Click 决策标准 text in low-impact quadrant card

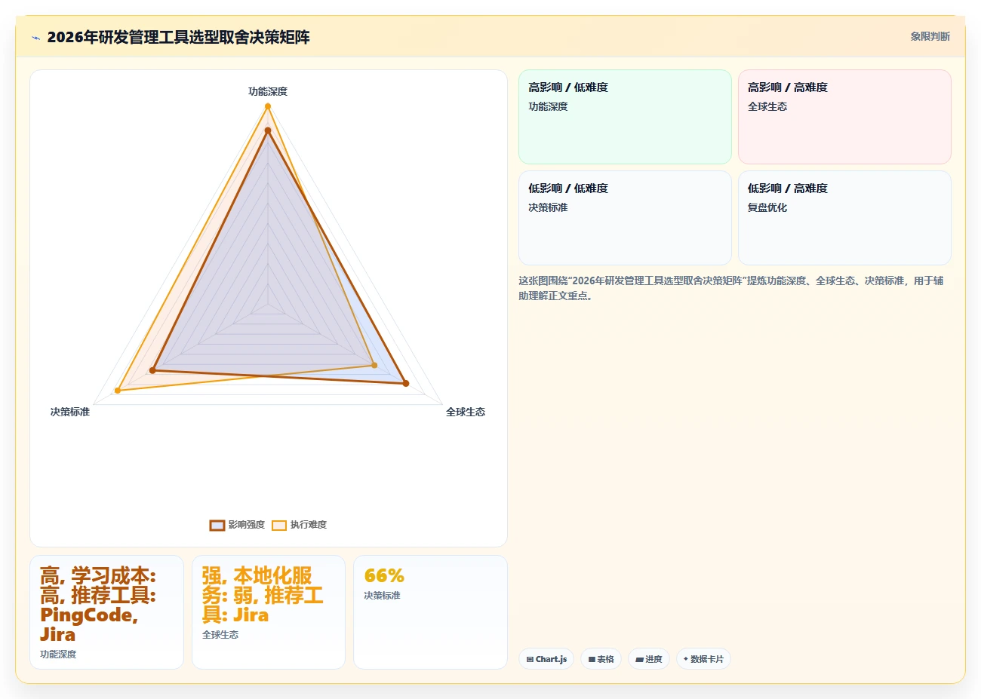point(548,207)
